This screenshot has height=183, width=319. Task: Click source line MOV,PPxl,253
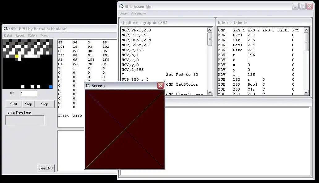pyautogui.click(x=136, y=30)
